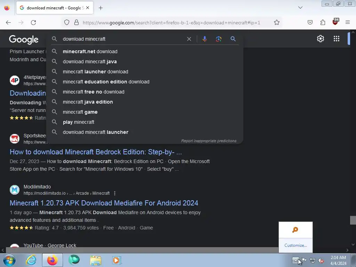Open Google quick settings gear
The image size is (356, 267).
[x=320, y=39]
